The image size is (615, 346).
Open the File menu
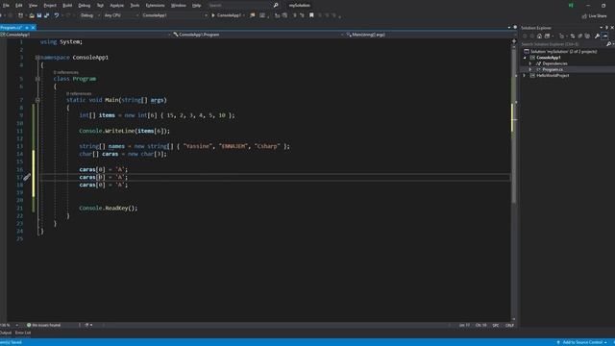tap(6, 6)
